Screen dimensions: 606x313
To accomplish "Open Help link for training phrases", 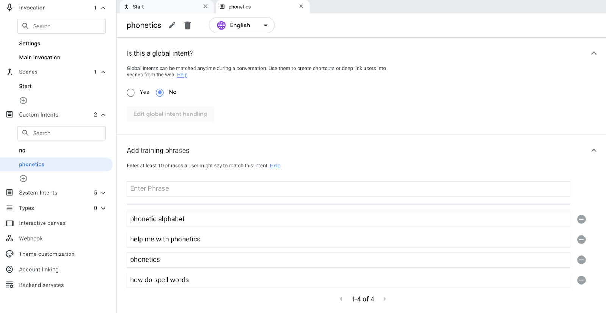I will [x=275, y=166].
